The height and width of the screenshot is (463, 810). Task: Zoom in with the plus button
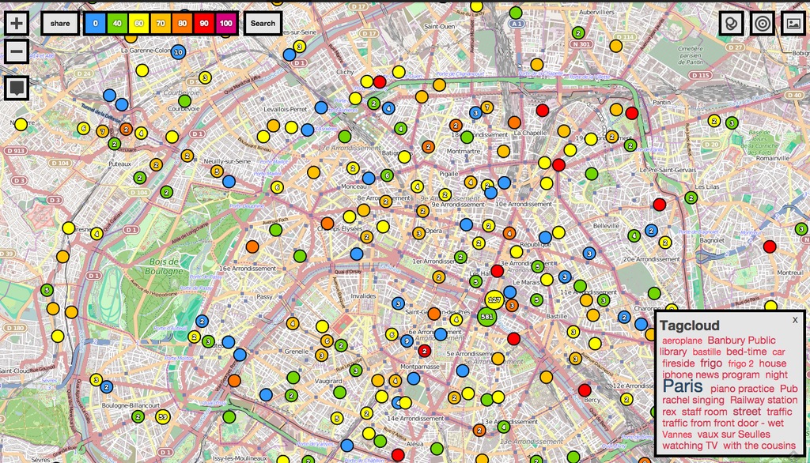17,23
